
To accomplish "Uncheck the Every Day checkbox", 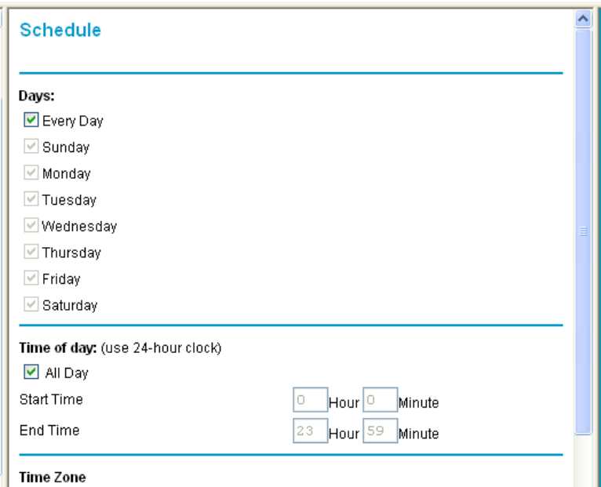I will pos(31,121).
